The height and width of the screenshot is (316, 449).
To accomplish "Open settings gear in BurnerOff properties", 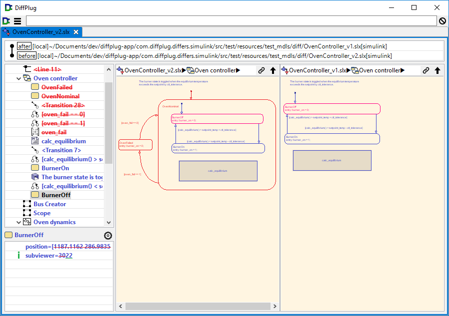I will coord(108,235).
